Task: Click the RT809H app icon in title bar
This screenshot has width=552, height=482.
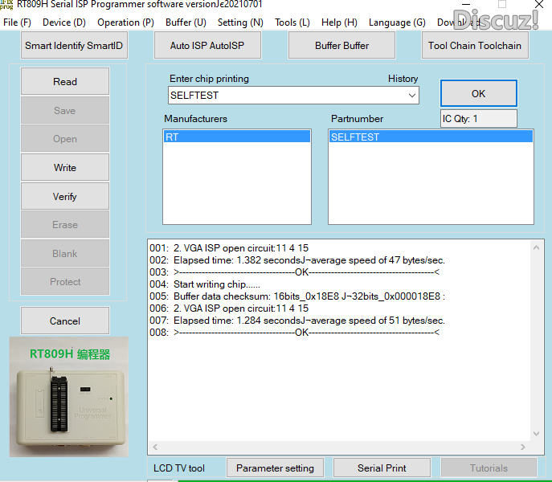Action: point(6,6)
